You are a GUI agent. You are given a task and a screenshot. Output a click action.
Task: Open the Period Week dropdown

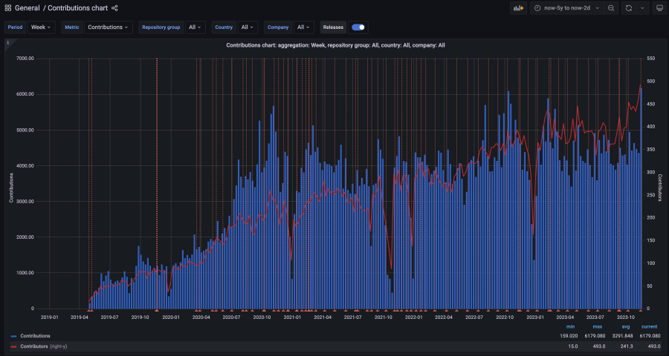tap(40, 27)
